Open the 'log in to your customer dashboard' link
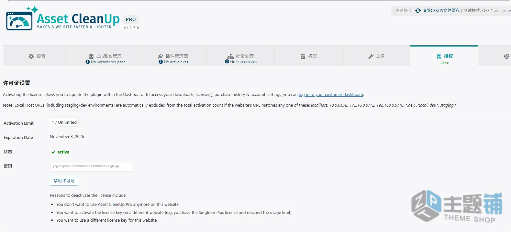511x232 pixels. click(x=331, y=95)
